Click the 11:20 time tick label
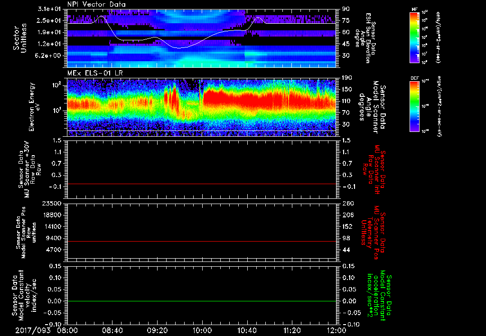Screen dimensions: 486x336 pos(292,330)
